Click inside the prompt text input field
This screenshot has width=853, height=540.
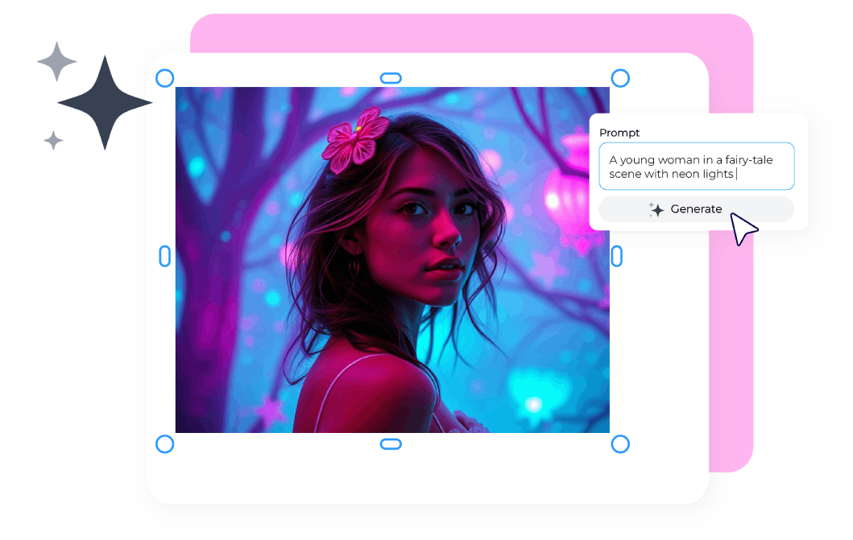[696, 166]
